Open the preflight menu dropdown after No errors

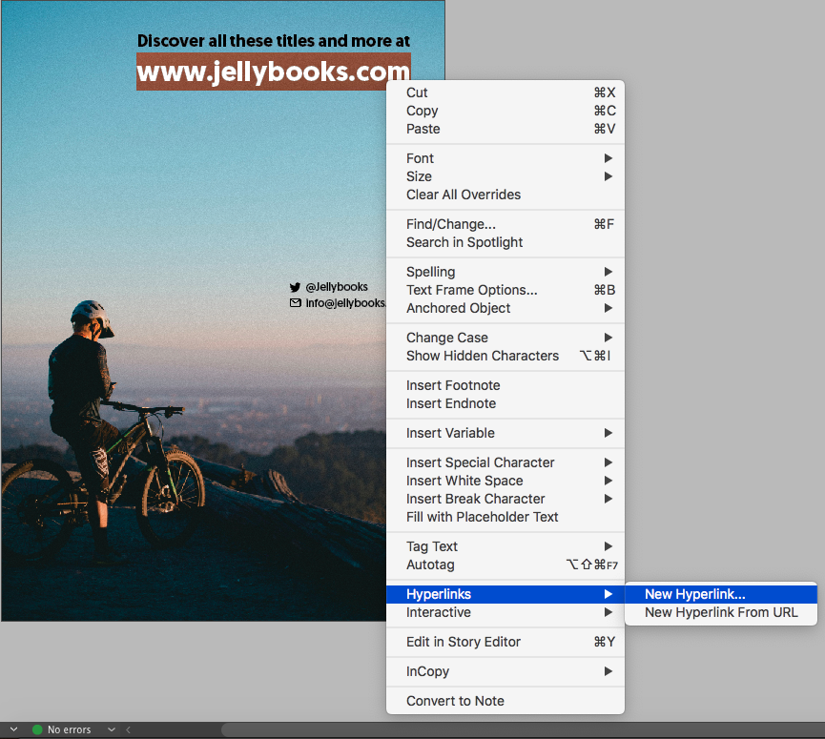coord(112,729)
